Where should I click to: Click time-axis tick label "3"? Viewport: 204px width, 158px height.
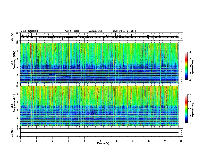point(69,141)
